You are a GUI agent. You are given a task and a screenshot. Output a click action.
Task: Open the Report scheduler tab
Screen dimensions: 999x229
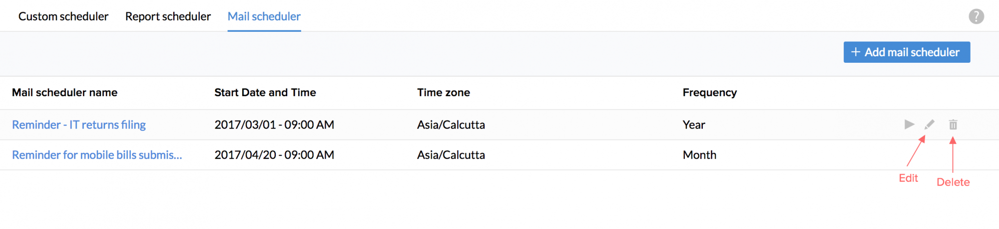168,16
